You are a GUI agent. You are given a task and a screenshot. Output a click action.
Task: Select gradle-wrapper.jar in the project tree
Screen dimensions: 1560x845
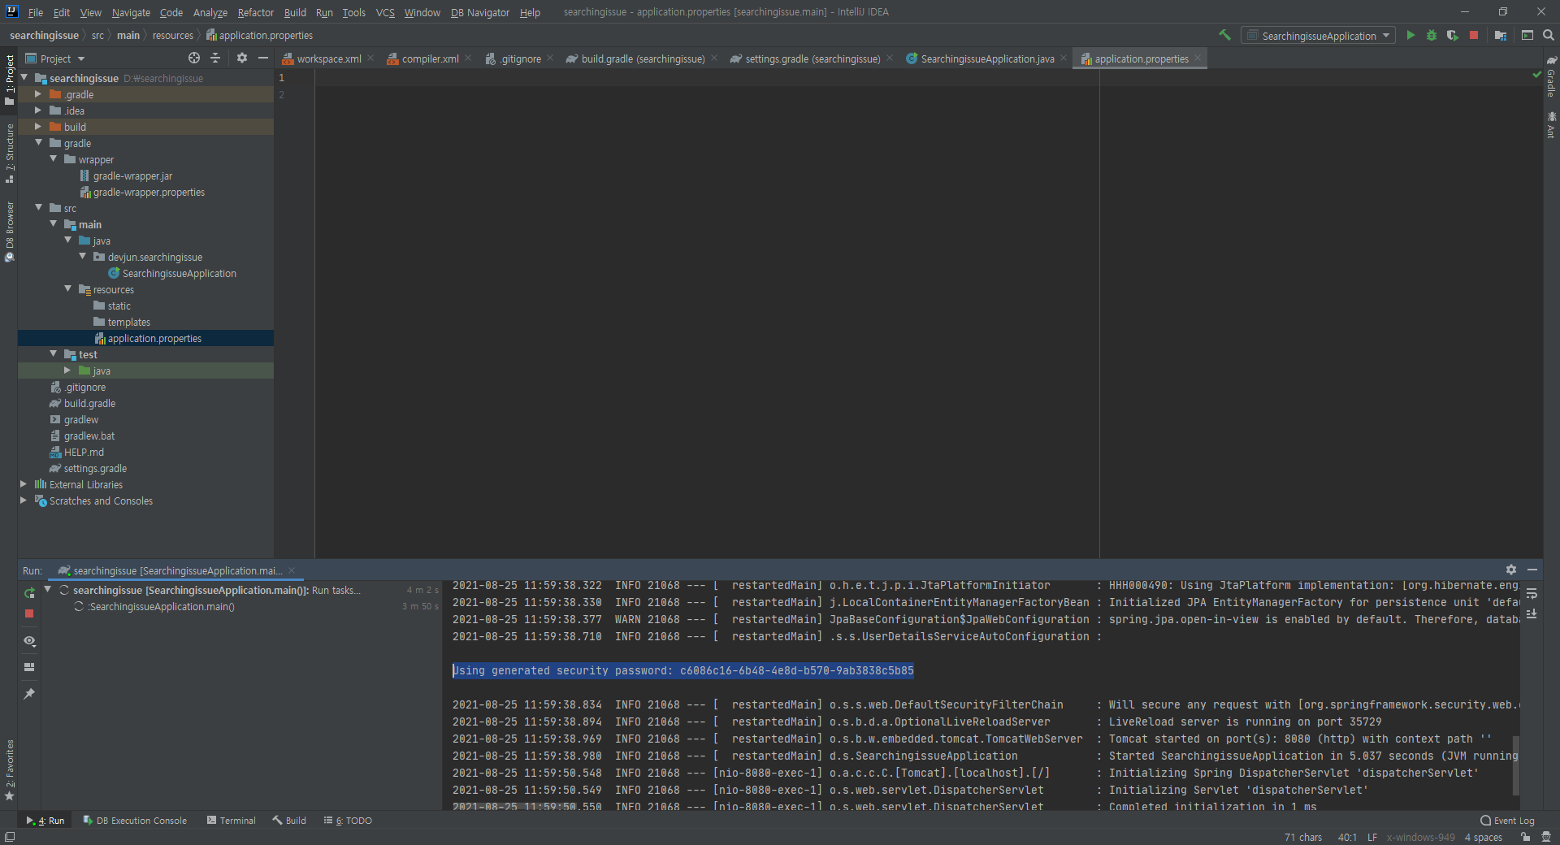[x=132, y=175]
